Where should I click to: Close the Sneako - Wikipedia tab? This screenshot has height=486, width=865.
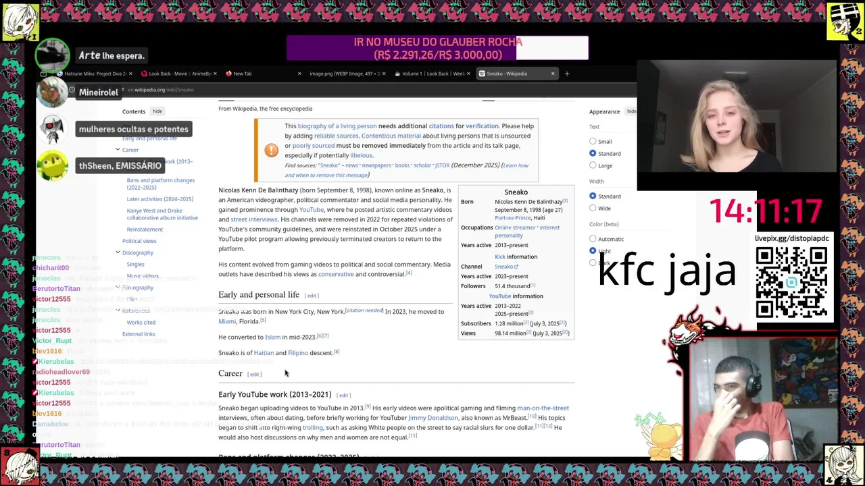[553, 74]
